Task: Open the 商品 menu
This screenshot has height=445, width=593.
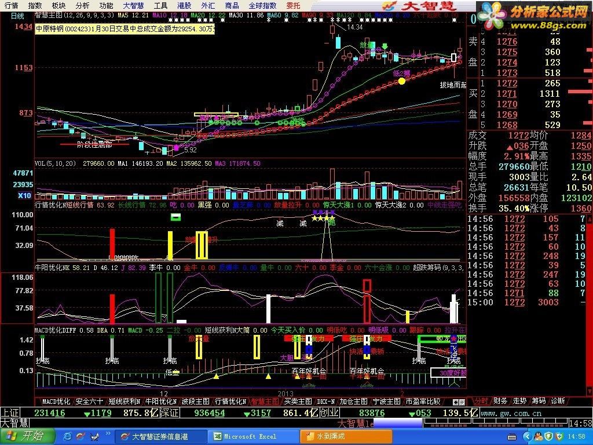Action: (x=232, y=5)
